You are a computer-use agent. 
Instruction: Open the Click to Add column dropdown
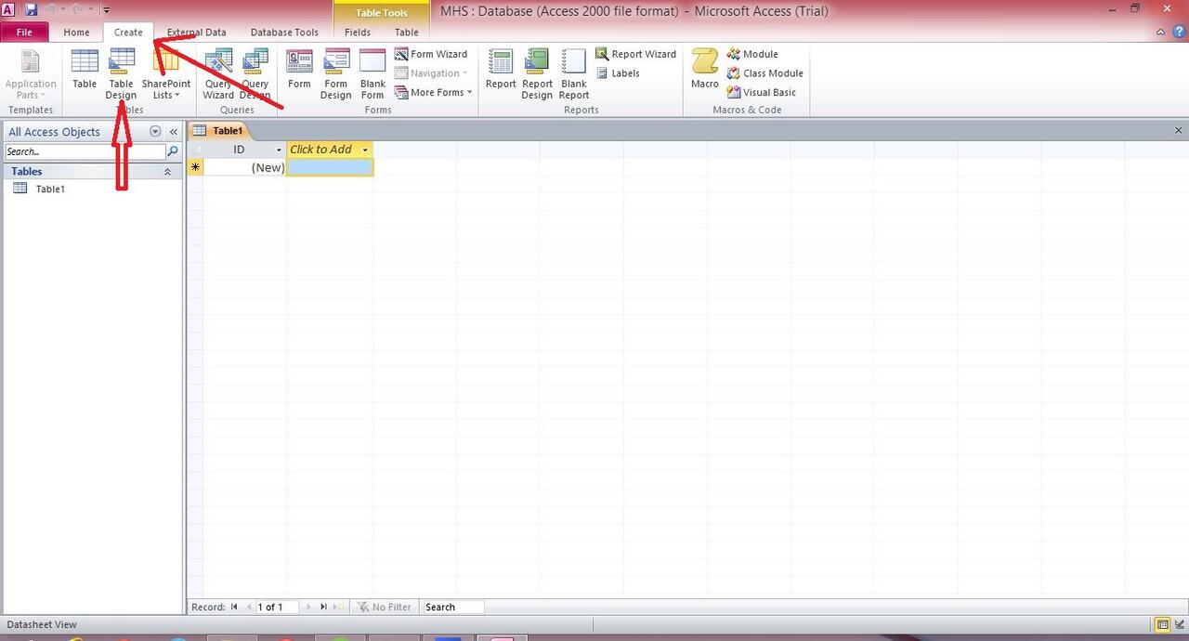pos(365,150)
